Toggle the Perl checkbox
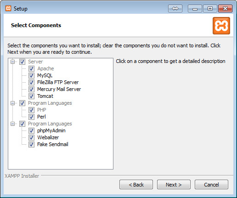Image resolution: width=237 pixels, height=198 pixels. click(x=31, y=117)
